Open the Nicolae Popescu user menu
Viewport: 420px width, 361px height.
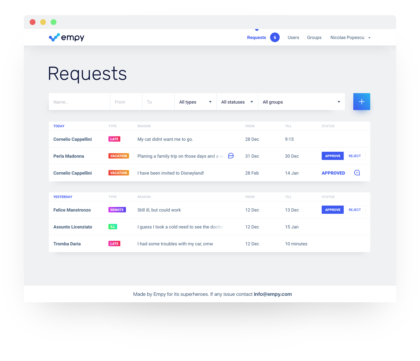(350, 37)
